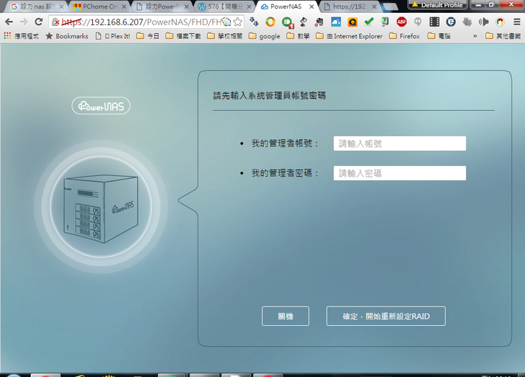Click the insecure HTTPS warning icon
This screenshot has height=377, width=525.
coord(56,22)
